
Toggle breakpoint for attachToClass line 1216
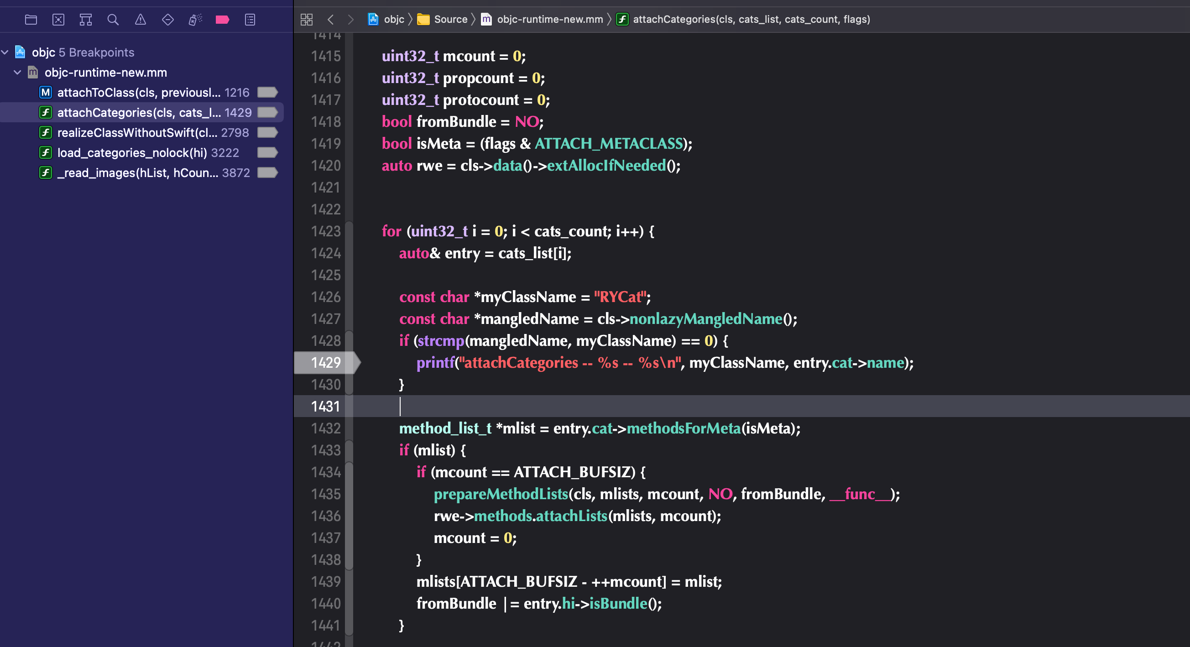point(267,92)
